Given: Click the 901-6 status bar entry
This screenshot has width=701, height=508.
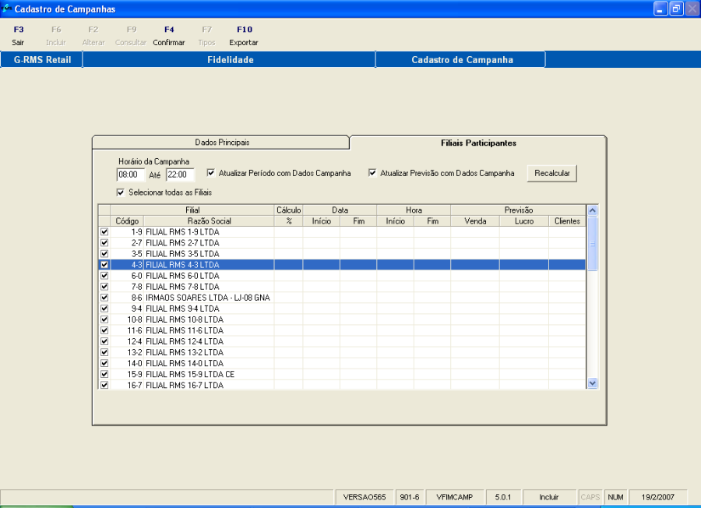Looking at the screenshot, I should click(x=409, y=497).
